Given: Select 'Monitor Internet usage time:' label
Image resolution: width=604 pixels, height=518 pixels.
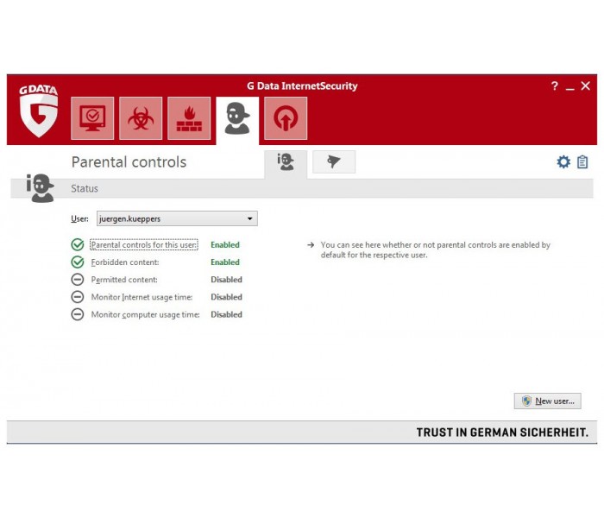Looking at the screenshot, I should click(x=142, y=297).
